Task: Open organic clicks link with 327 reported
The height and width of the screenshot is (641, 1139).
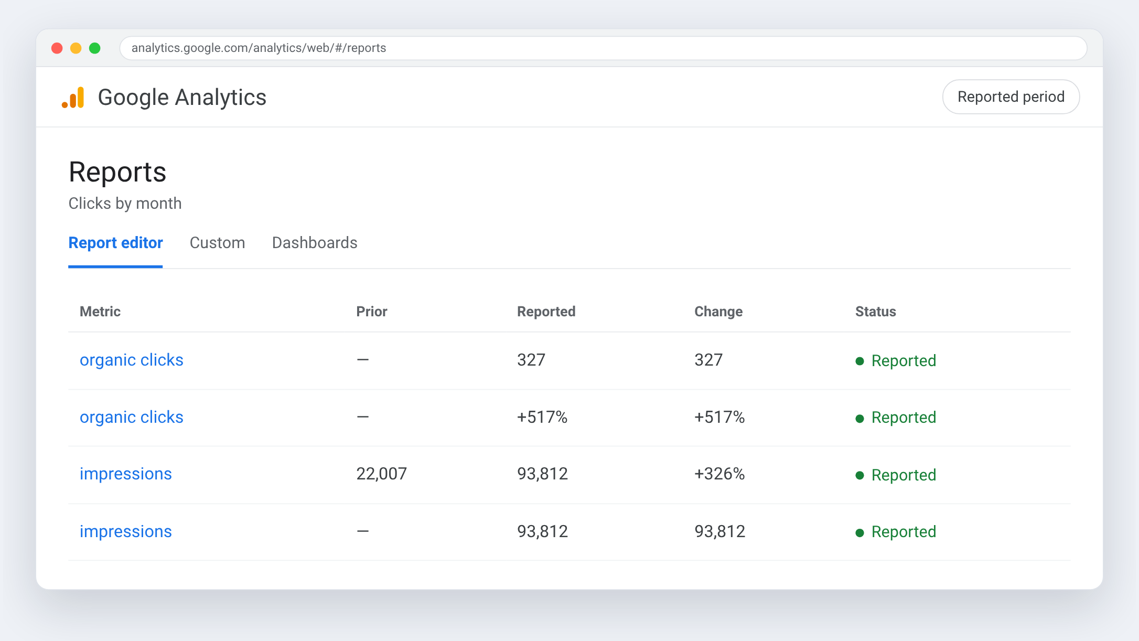Action: 132,360
